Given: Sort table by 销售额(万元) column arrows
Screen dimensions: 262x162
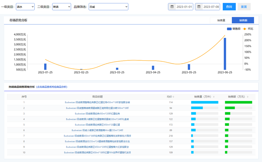Looking at the screenshot, I should (x=248, y=97).
